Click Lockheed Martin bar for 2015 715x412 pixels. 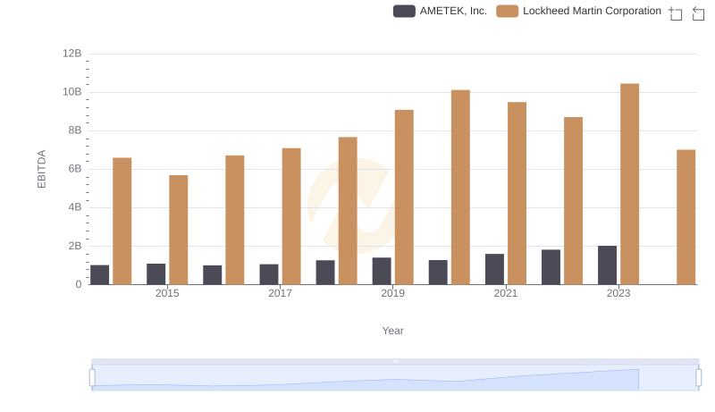[178, 231]
